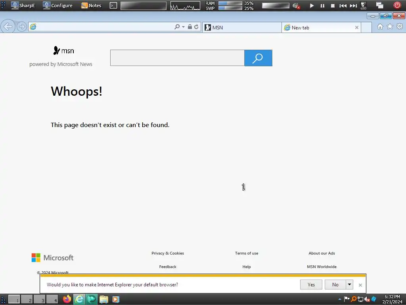Image resolution: width=406 pixels, height=305 pixels.
Task: Click No on default browser prompt
Action: point(335,284)
